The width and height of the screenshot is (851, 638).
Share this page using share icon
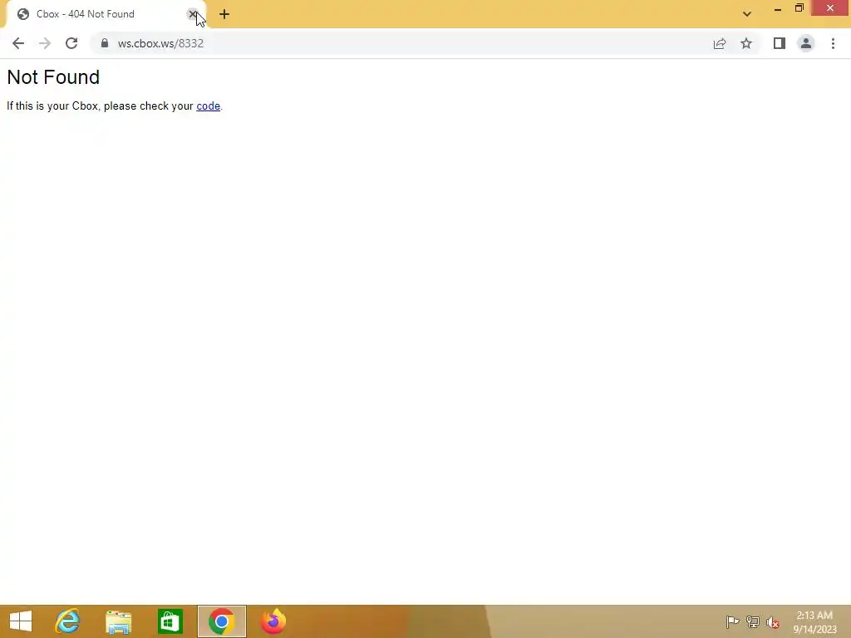720,43
